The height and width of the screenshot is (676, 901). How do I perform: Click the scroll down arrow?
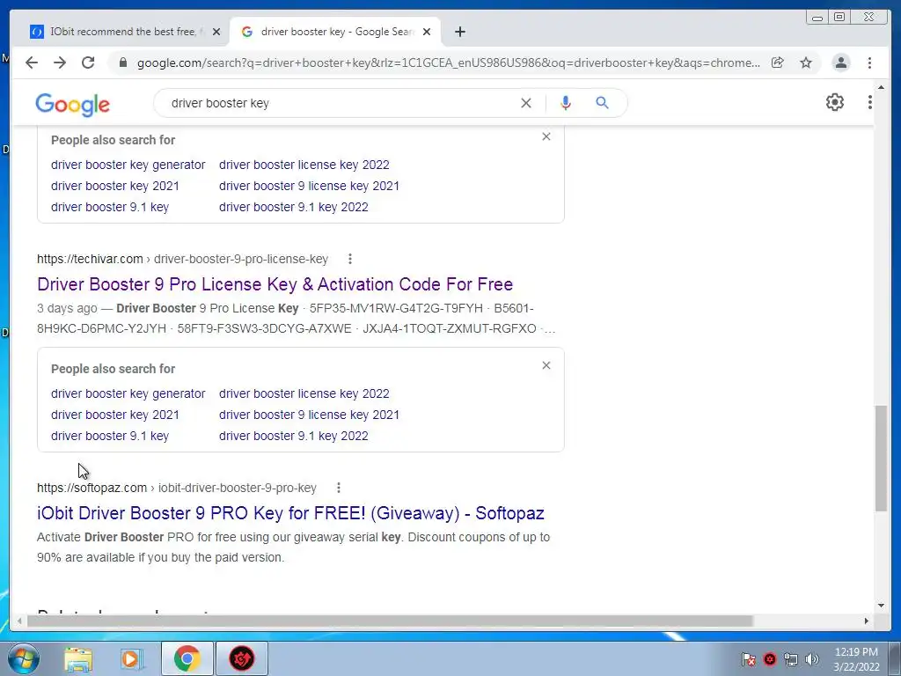coord(881,606)
